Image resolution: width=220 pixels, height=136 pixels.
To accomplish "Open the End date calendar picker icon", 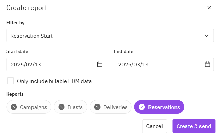I will pos(207,64).
